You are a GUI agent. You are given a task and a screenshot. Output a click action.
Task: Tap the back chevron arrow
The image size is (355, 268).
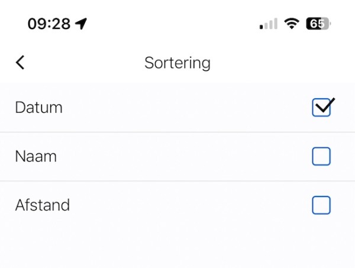pos(20,62)
